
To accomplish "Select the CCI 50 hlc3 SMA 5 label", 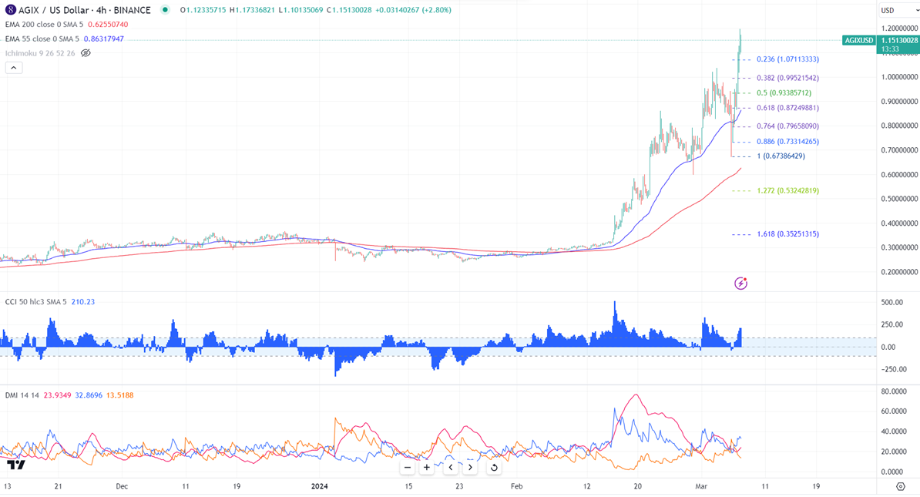I will point(35,301).
